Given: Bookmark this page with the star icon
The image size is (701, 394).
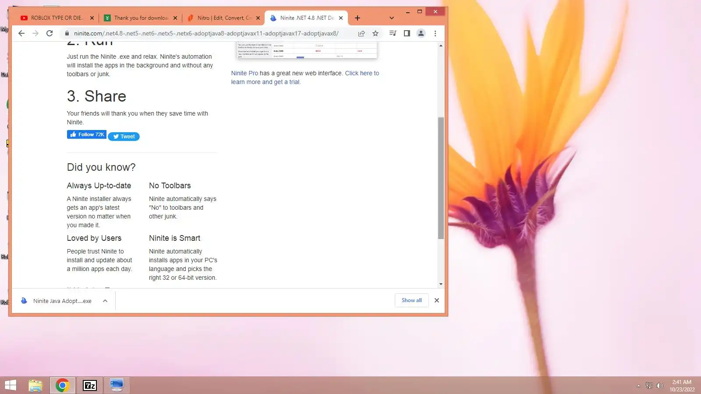Looking at the screenshot, I should 375,33.
